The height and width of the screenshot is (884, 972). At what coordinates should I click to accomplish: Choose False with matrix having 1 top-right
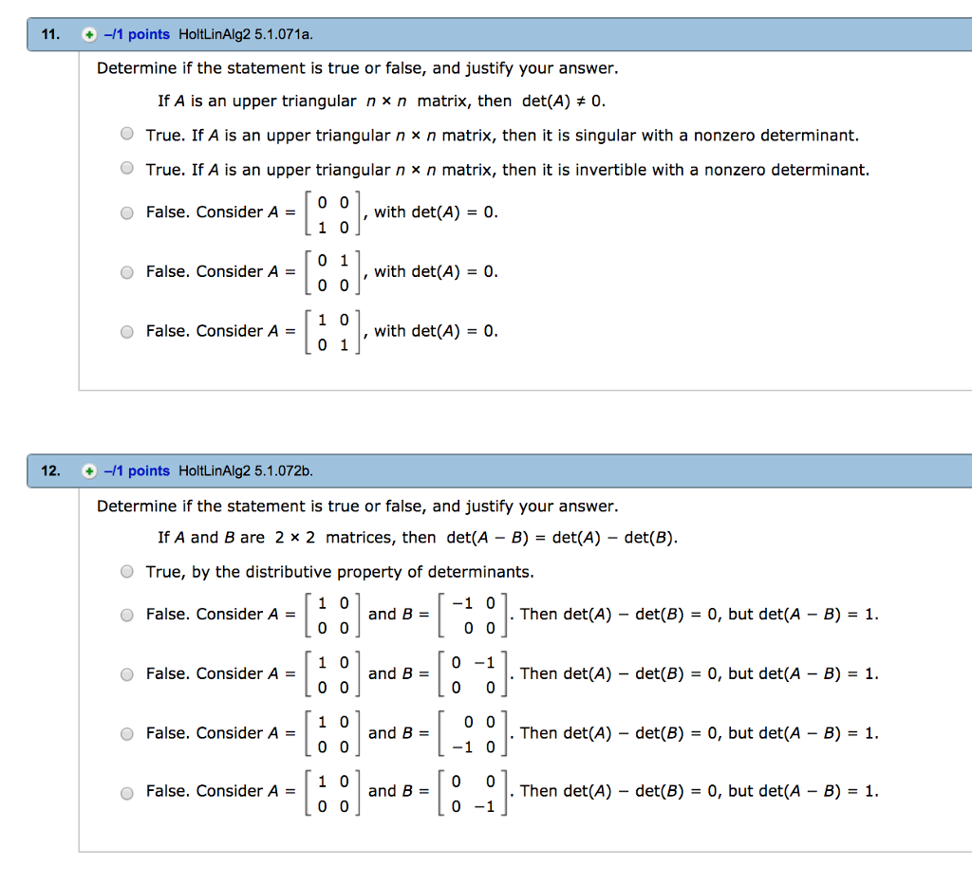[126, 271]
